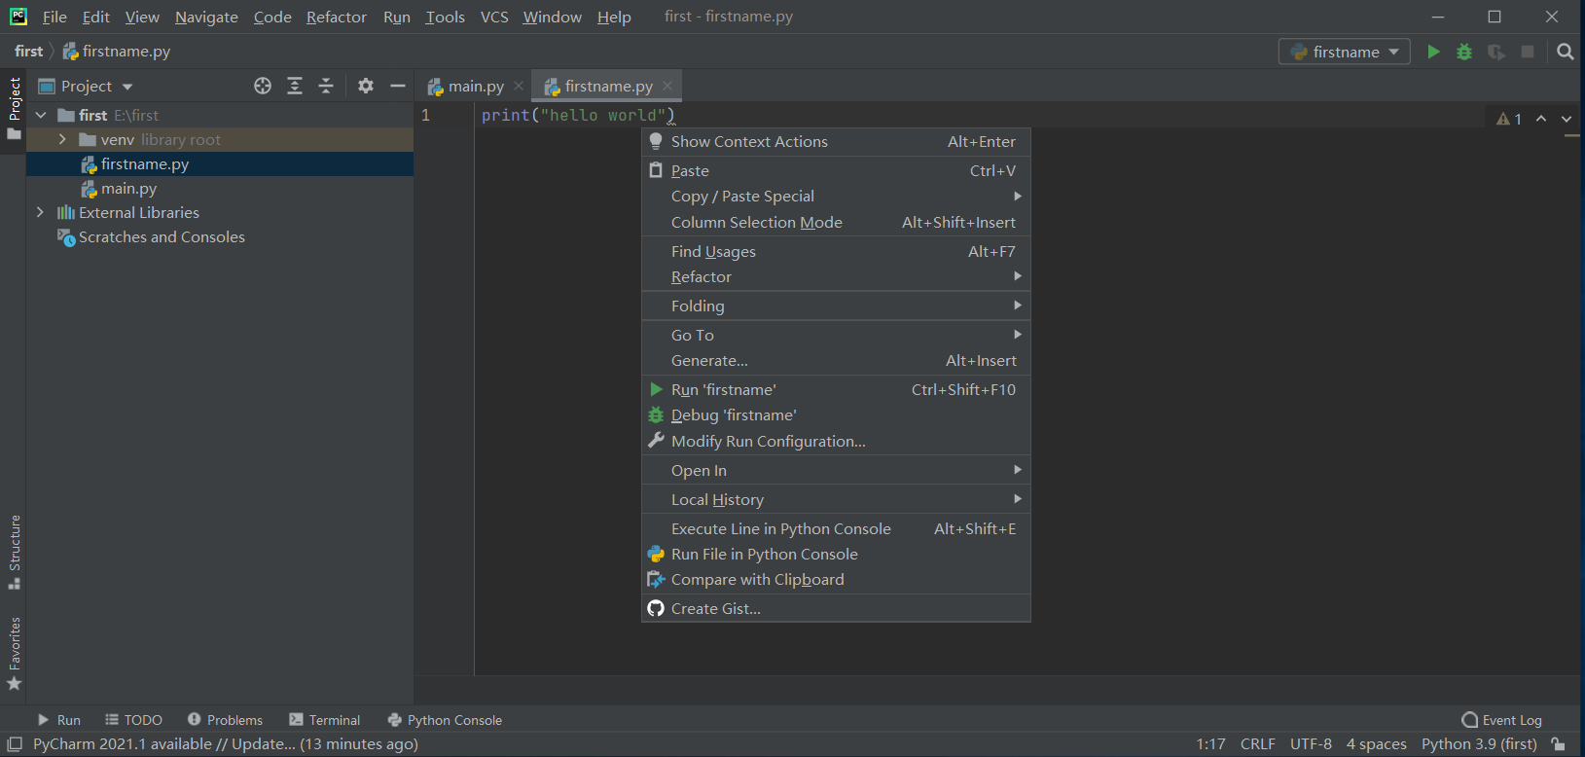
Task: Open the Local History submenu
Action: (x=836, y=500)
